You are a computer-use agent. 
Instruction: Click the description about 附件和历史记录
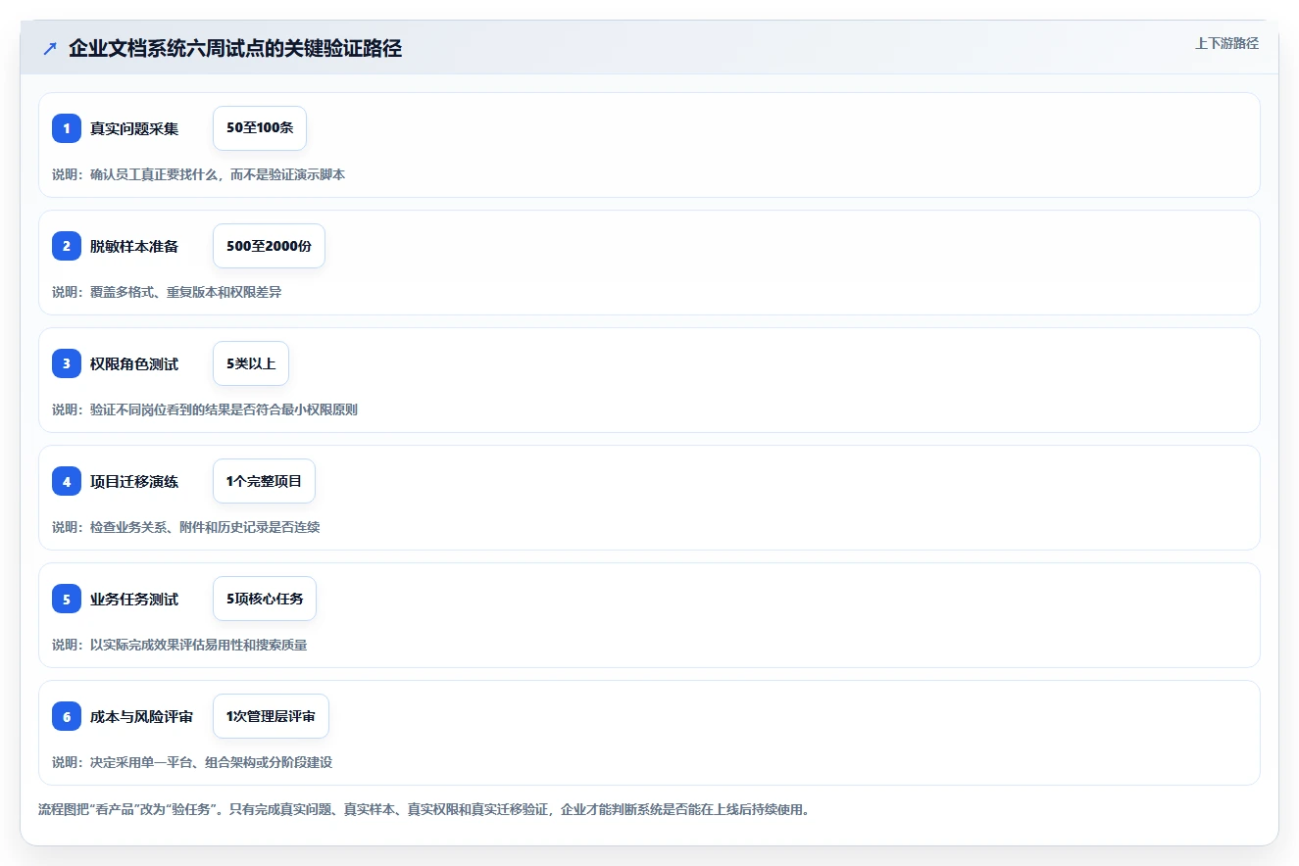pyautogui.click(x=186, y=527)
